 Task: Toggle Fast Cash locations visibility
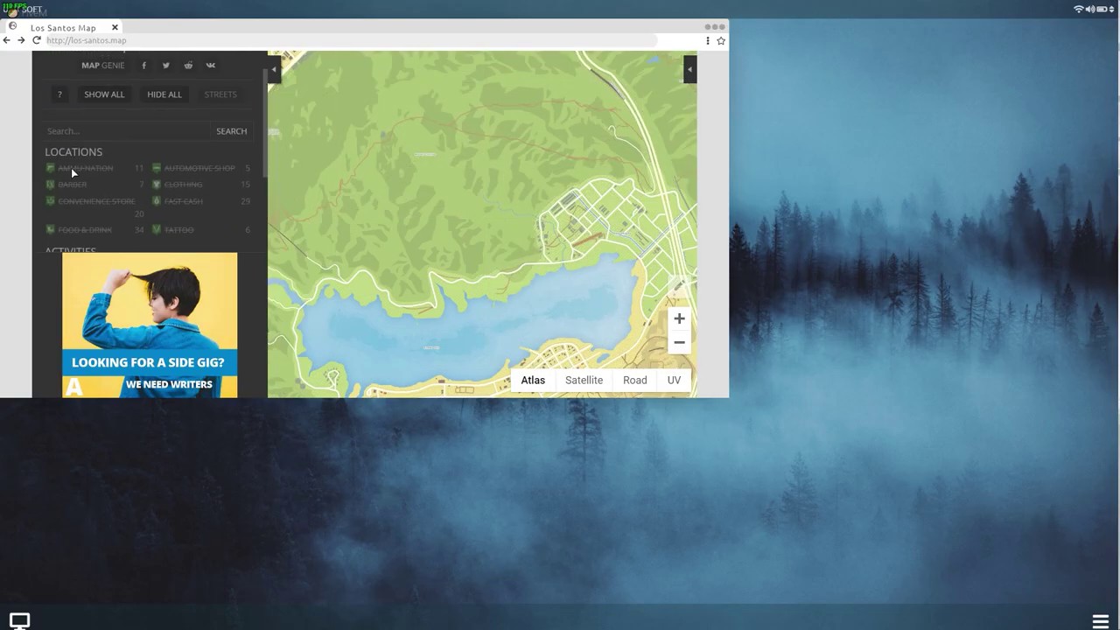201,201
